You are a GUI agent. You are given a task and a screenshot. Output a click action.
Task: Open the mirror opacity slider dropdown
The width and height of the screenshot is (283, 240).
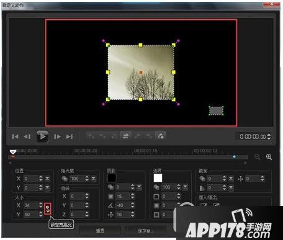pos(231,179)
